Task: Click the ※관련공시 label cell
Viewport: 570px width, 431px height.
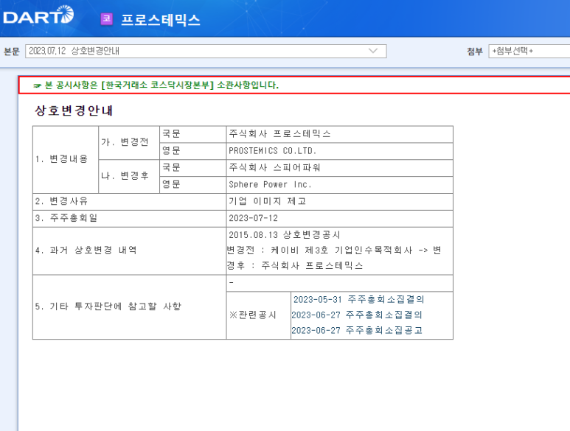Action: [x=259, y=315]
